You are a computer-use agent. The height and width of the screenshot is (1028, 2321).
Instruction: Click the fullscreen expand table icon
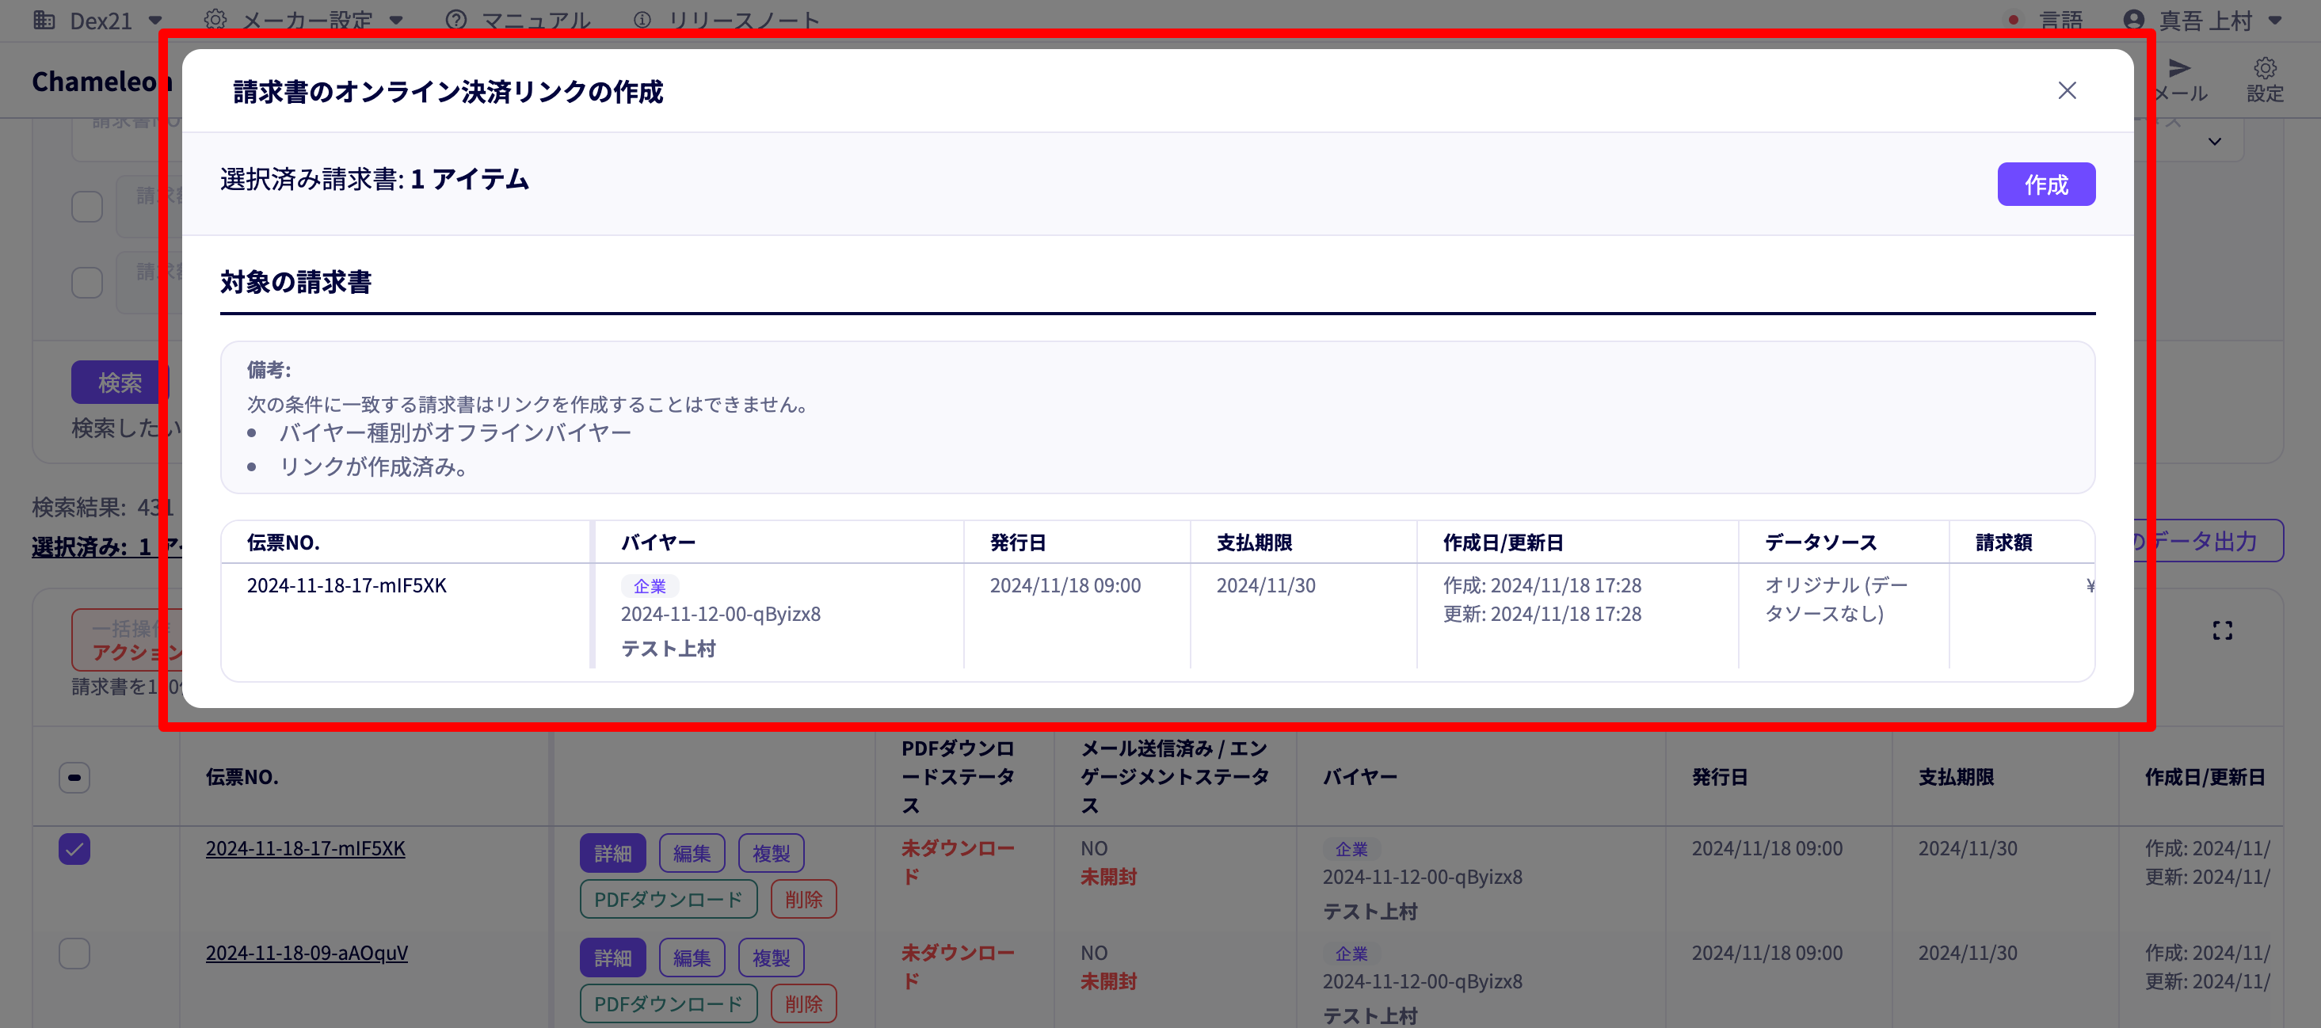[x=2222, y=630]
